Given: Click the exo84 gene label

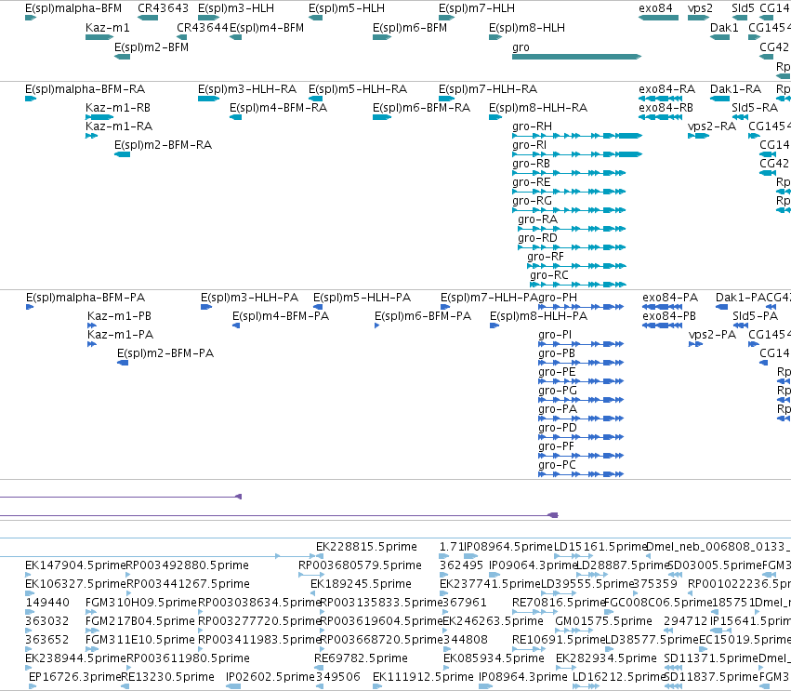Looking at the screenshot, I should tap(656, 8).
